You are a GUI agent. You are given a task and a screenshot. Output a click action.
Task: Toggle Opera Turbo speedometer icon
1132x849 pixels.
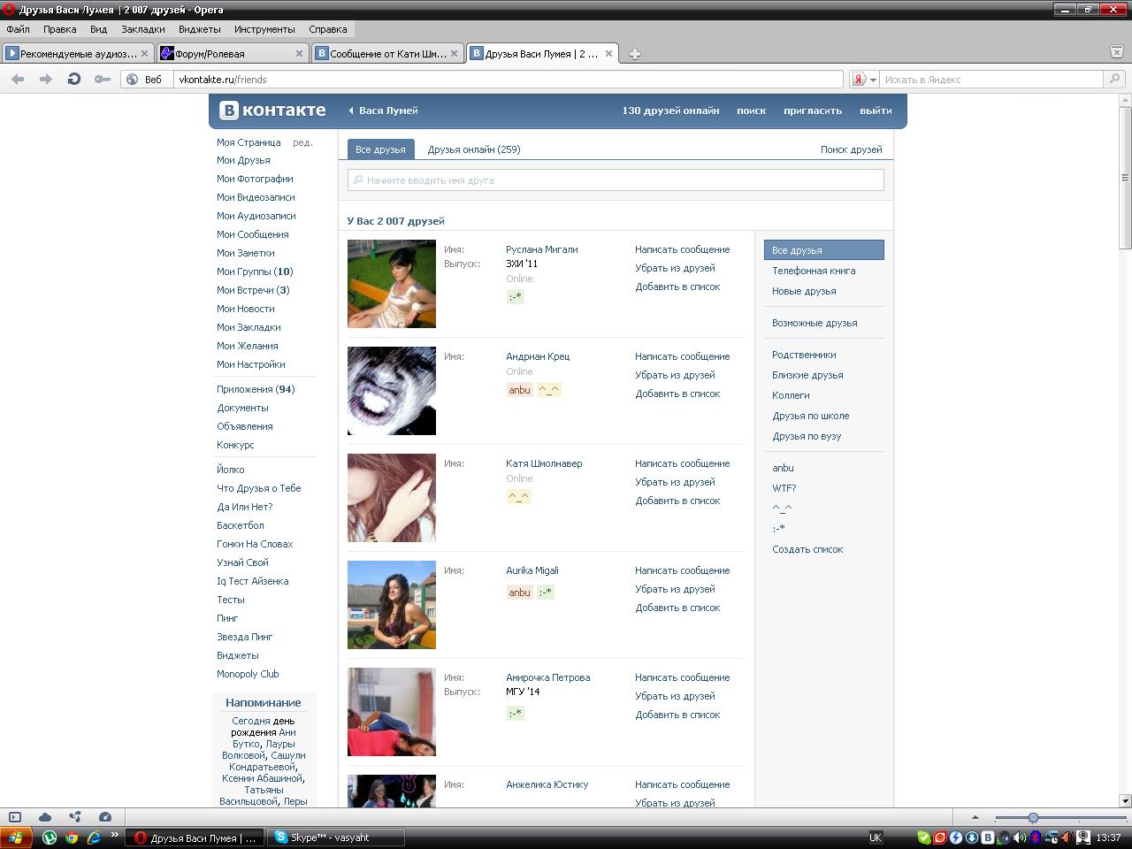click(x=105, y=817)
